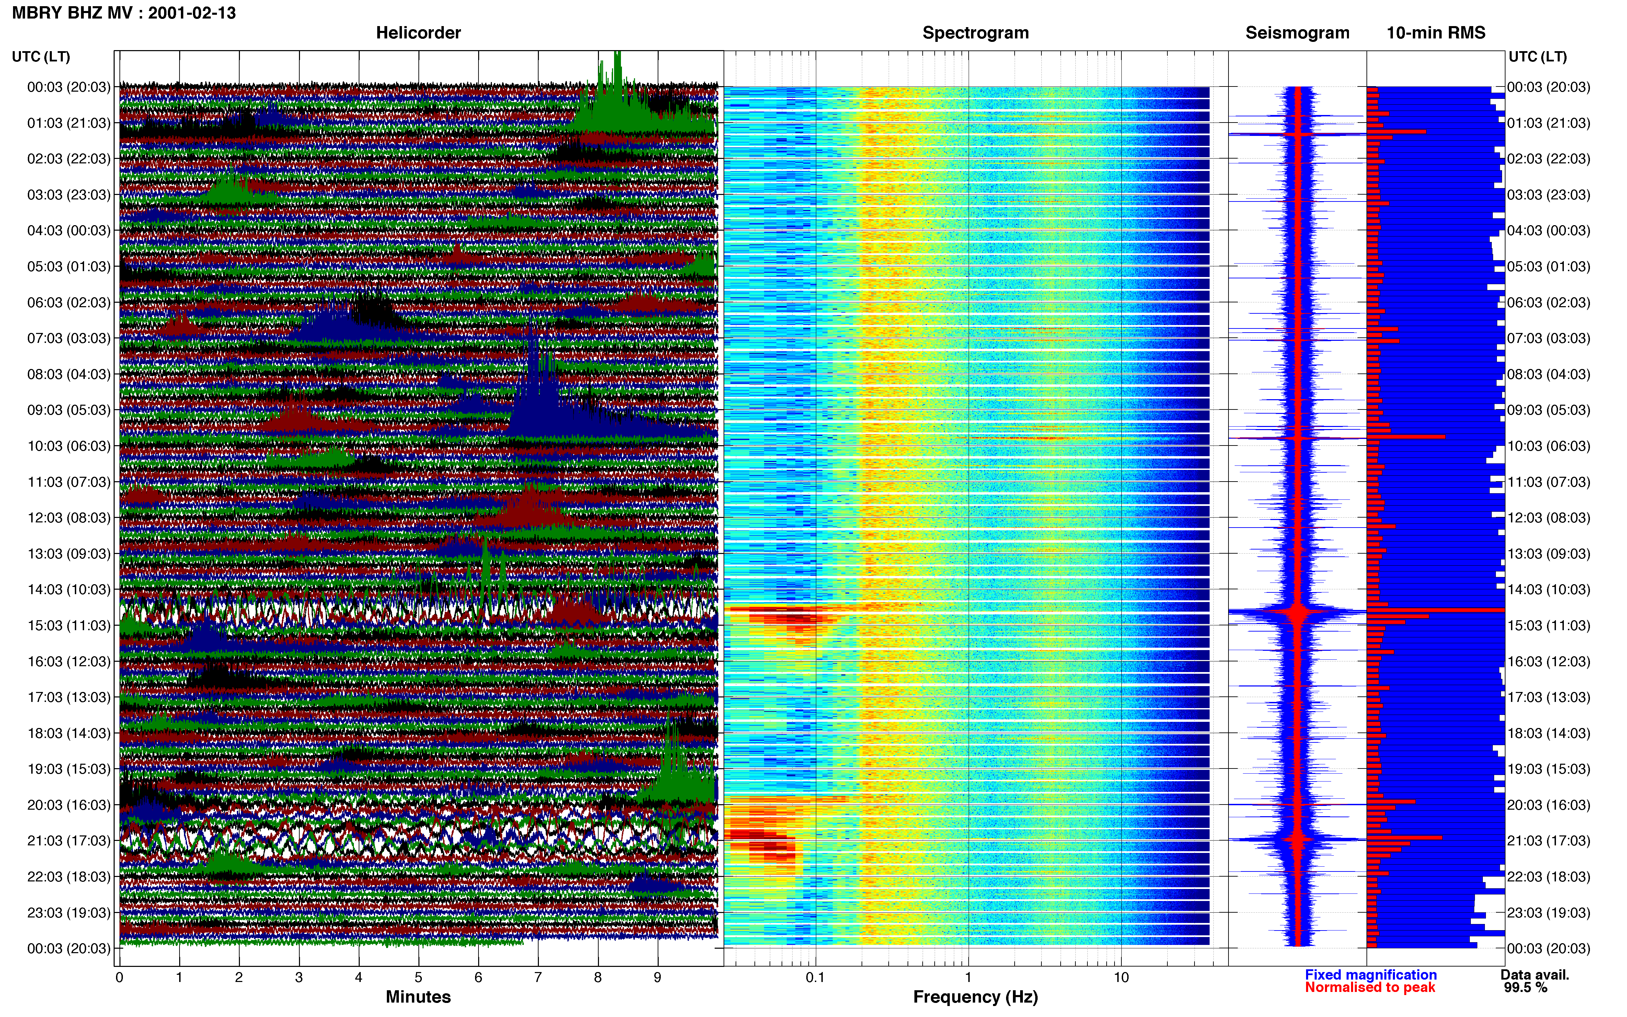Click right time label '10:03 (06:03)'
The height and width of the screenshot is (1017, 1627).
[x=1549, y=445]
